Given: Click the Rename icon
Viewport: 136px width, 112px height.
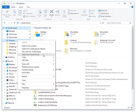Looking at the screenshot, I should 57,12.
